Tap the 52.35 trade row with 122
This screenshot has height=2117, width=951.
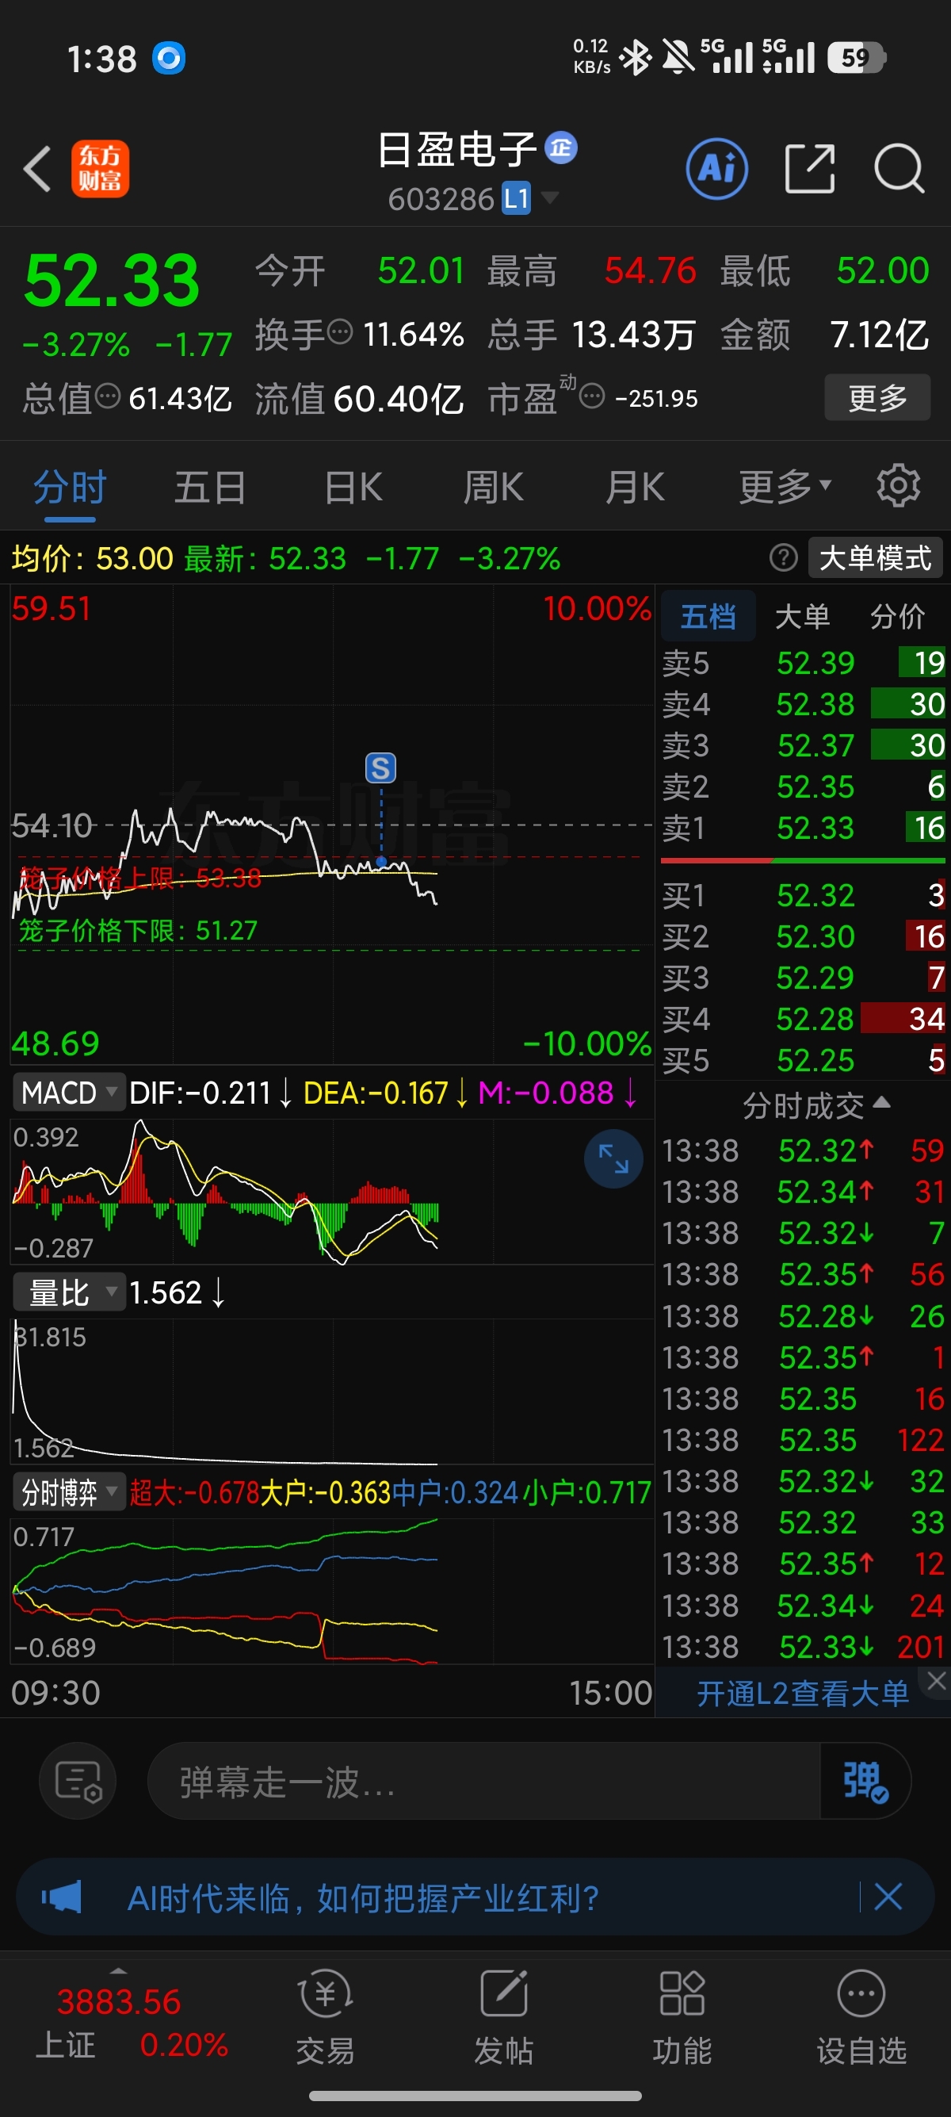coord(803,1440)
